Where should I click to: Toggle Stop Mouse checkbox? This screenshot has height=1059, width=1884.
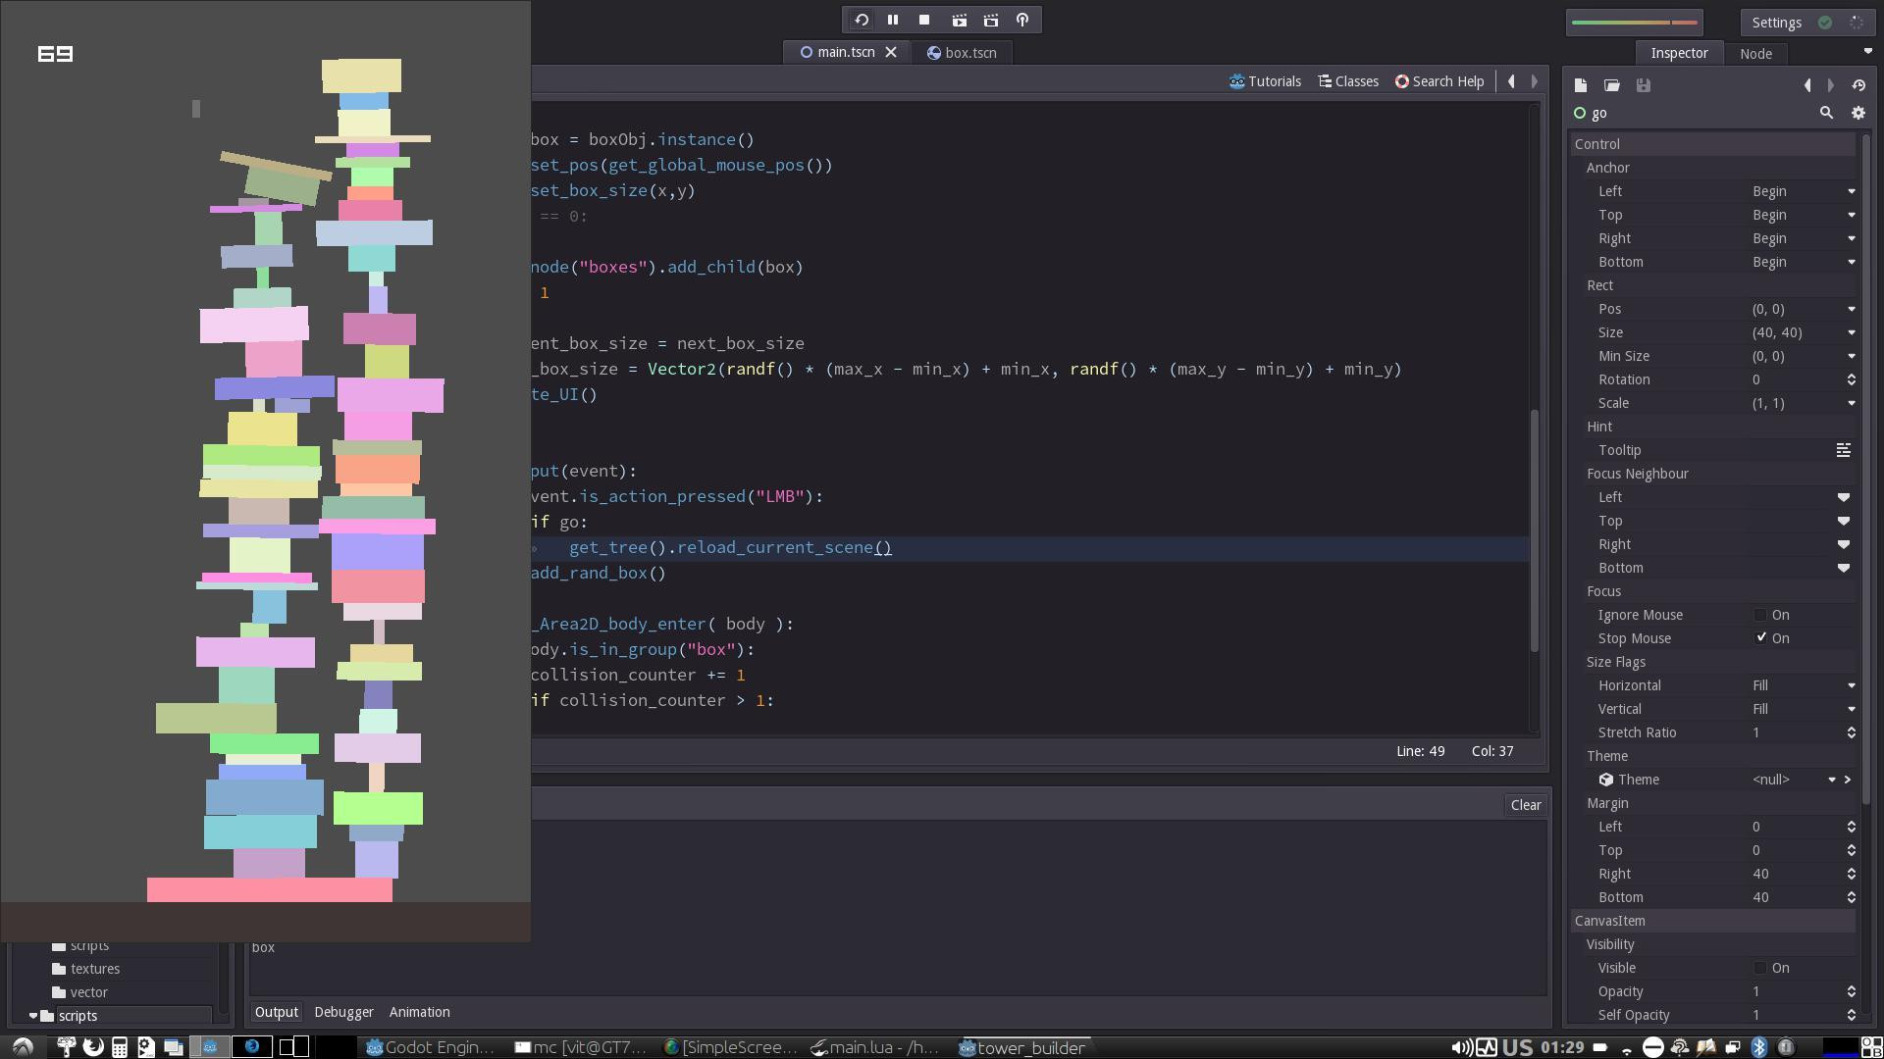pyautogui.click(x=1760, y=638)
